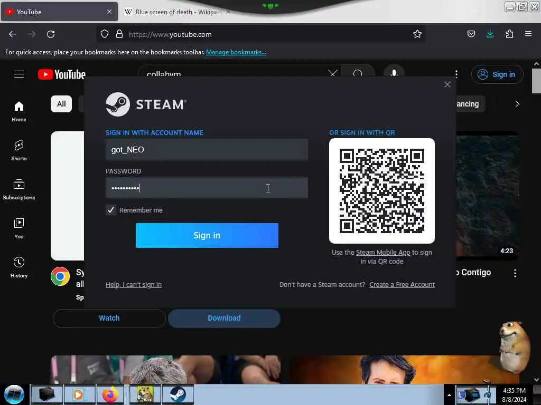Click the YouTube Sign in button

coord(497,74)
